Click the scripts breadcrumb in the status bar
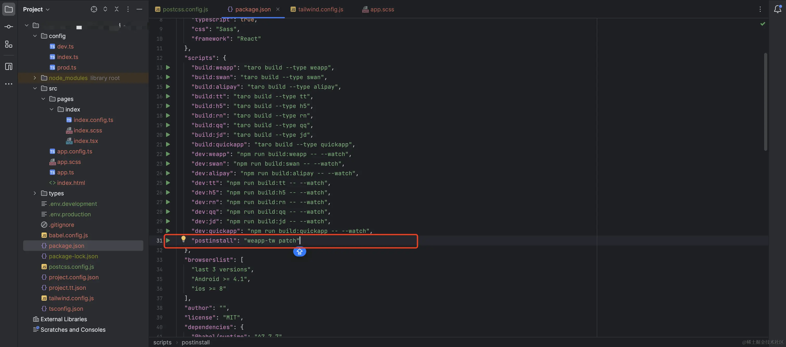Image resolution: width=786 pixels, height=347 pixels. [162, 342]
